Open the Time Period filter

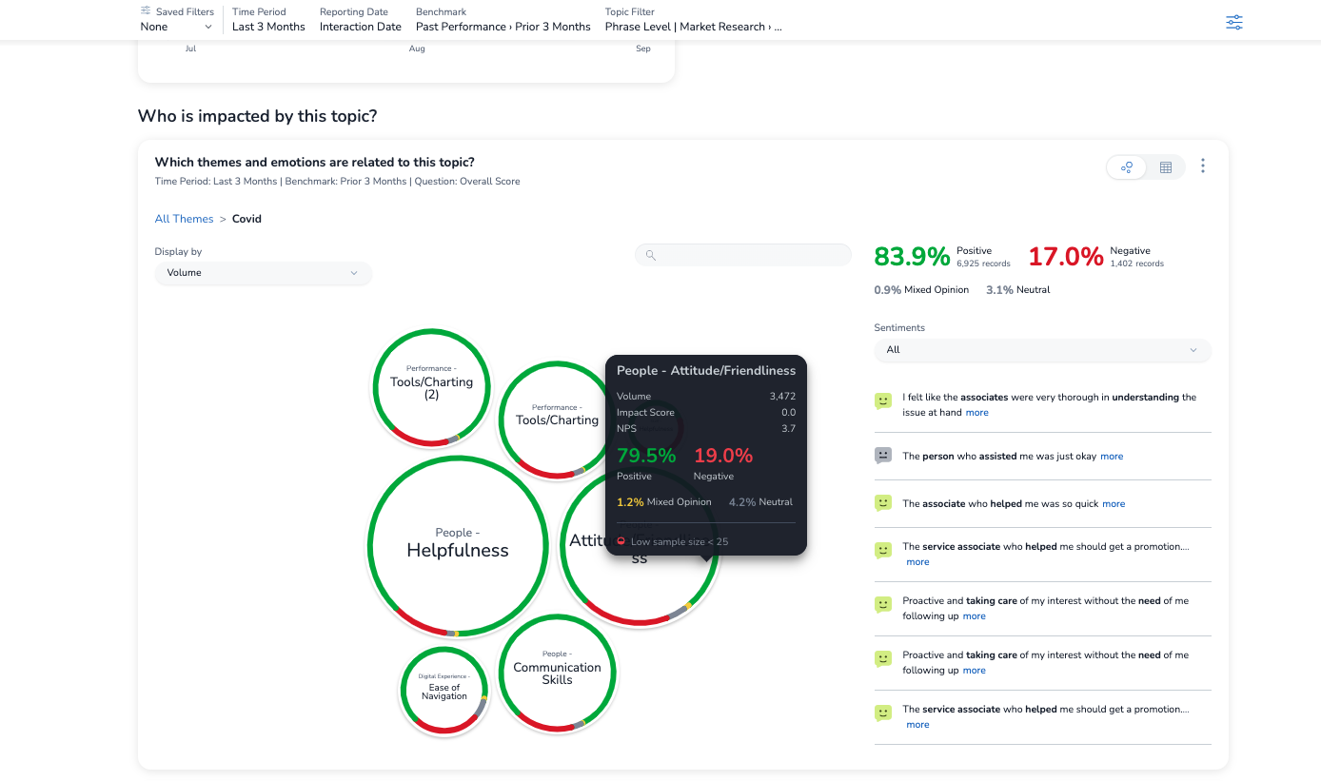click(268, 20)
